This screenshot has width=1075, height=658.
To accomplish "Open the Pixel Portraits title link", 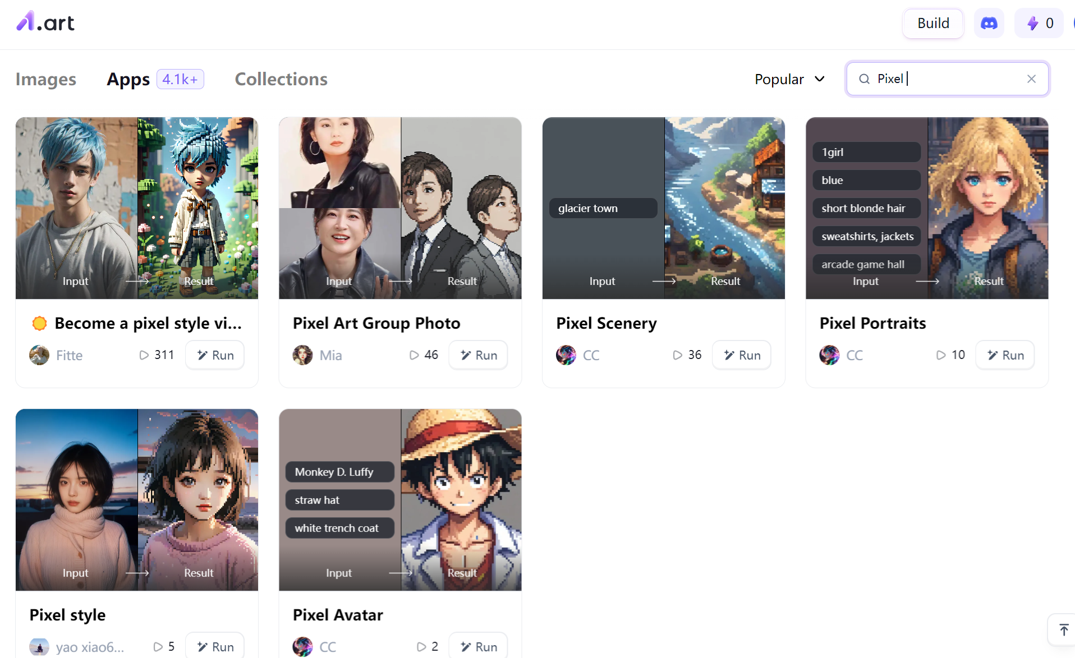I will (872, 324).
